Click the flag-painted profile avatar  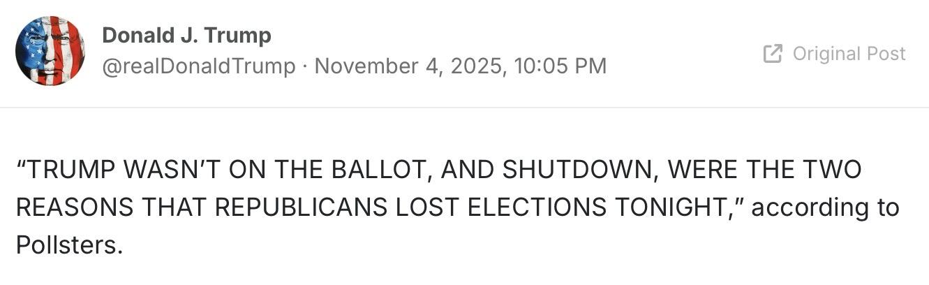(x=50, y=50)
